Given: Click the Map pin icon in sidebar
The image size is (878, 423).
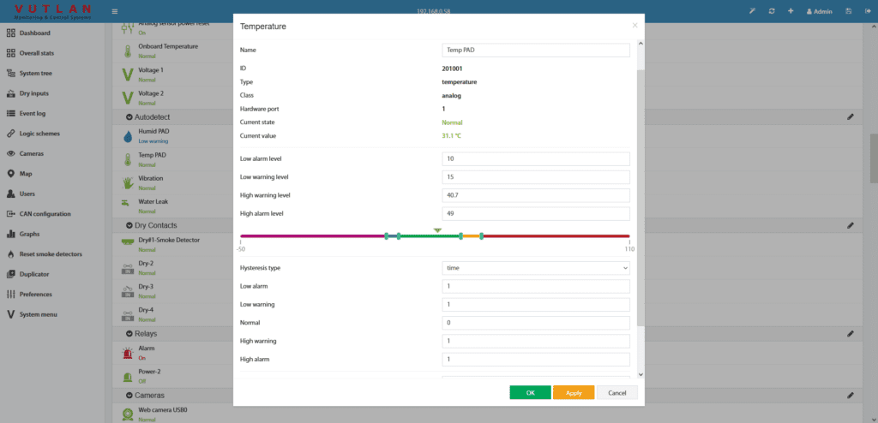Looking at the screenshot, I should click(x=10, y=174).
